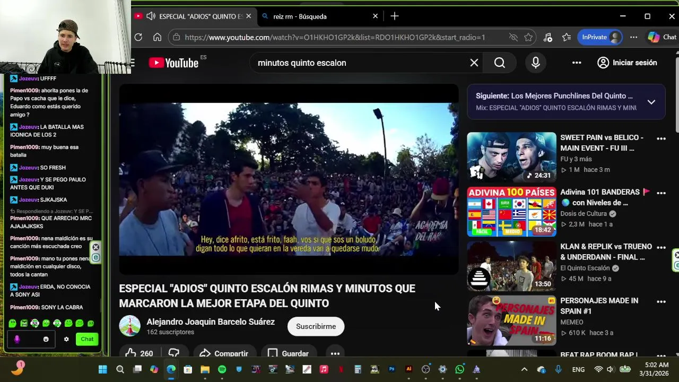Open WhatsApp from the taskbar

(459, 369)
